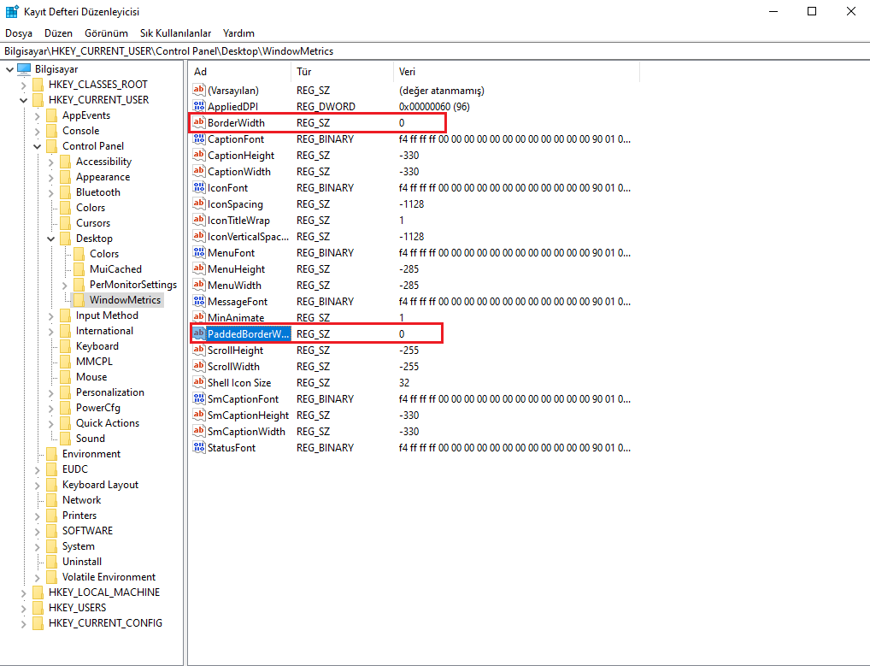Viewport: 870px width, 666px height.
Task: Expand the HKEY_CLASSES_ROOT node
Action: pyautogui.click(x=23, y=85)
